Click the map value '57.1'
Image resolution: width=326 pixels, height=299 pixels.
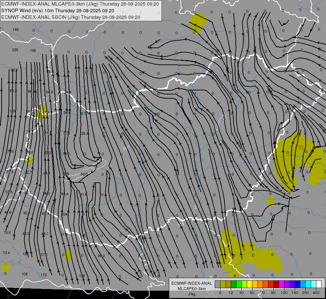pos(44,254)
